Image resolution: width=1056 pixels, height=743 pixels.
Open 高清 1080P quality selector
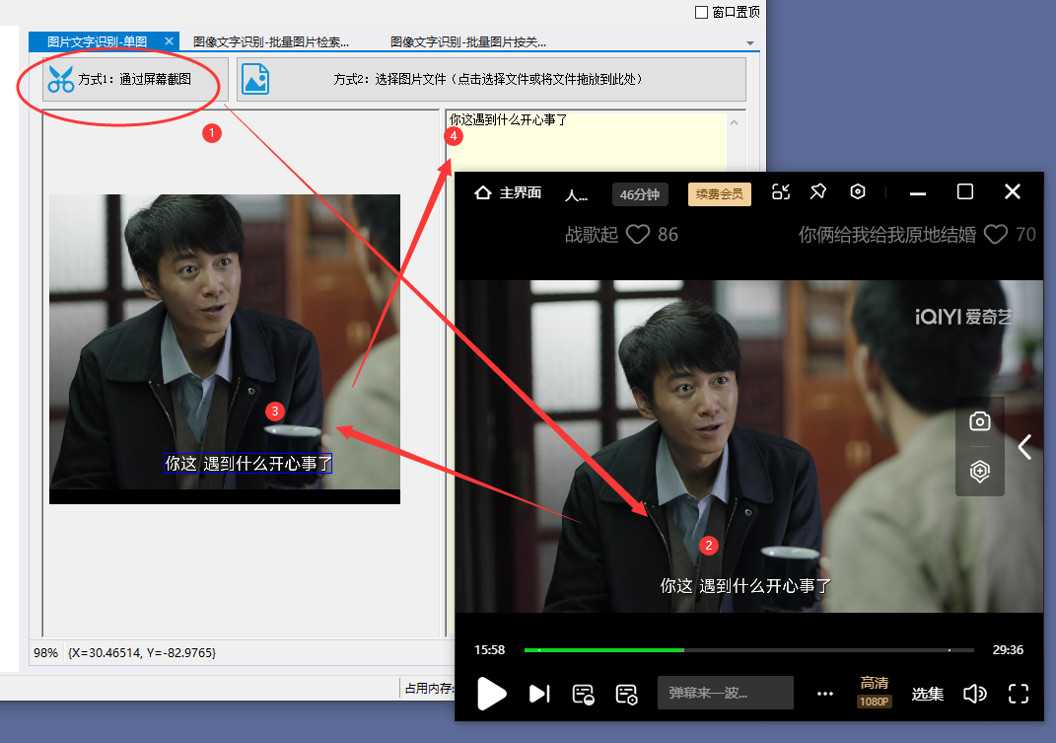(x=875, y=692)
